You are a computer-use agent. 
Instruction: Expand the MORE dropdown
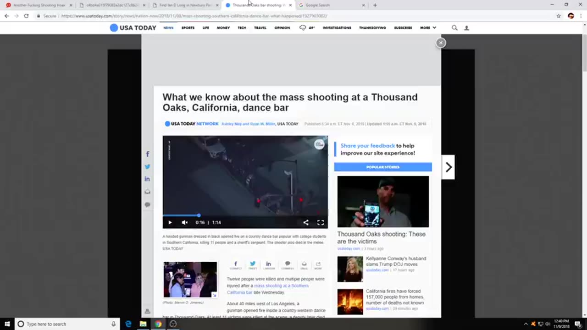click(428, 28)
